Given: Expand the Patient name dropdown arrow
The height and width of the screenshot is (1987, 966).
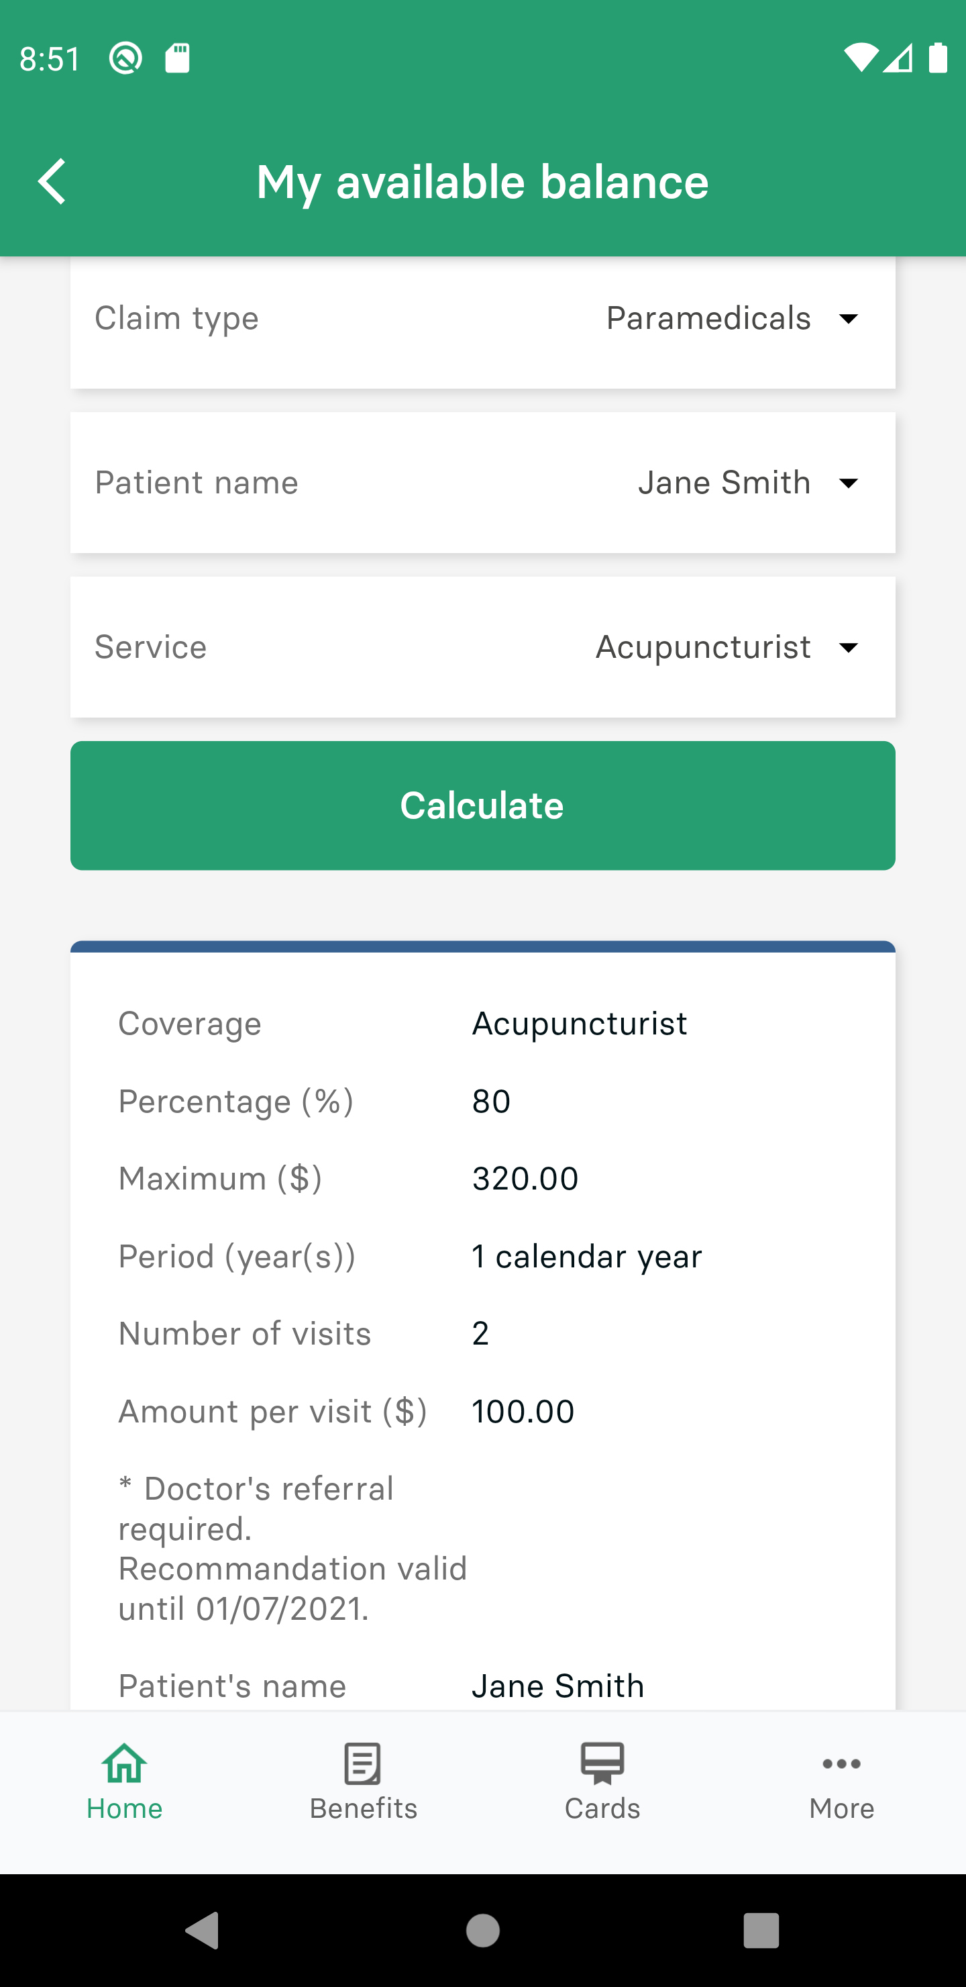Looking at the screenshot, I should pos(849,483).
